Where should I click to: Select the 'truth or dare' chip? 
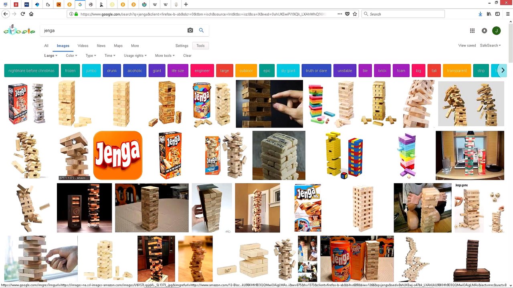316,71
